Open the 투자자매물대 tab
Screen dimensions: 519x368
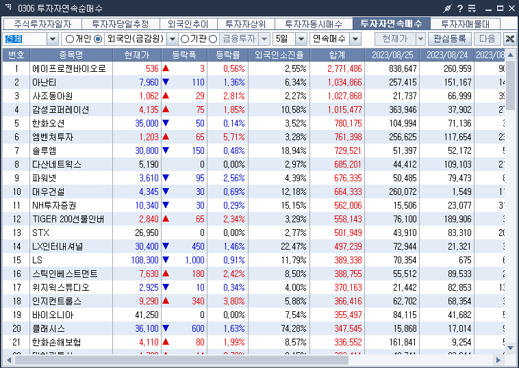coord(465,24)
